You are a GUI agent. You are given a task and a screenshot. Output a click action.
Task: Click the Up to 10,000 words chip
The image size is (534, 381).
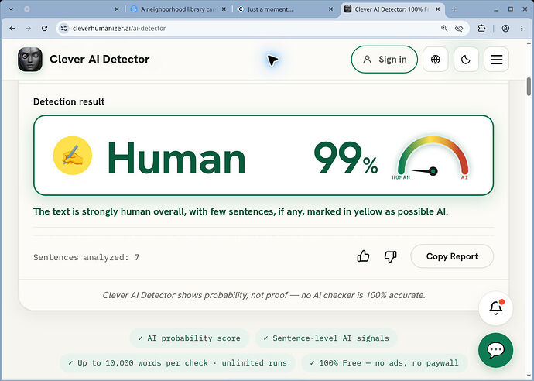(179, 363)
